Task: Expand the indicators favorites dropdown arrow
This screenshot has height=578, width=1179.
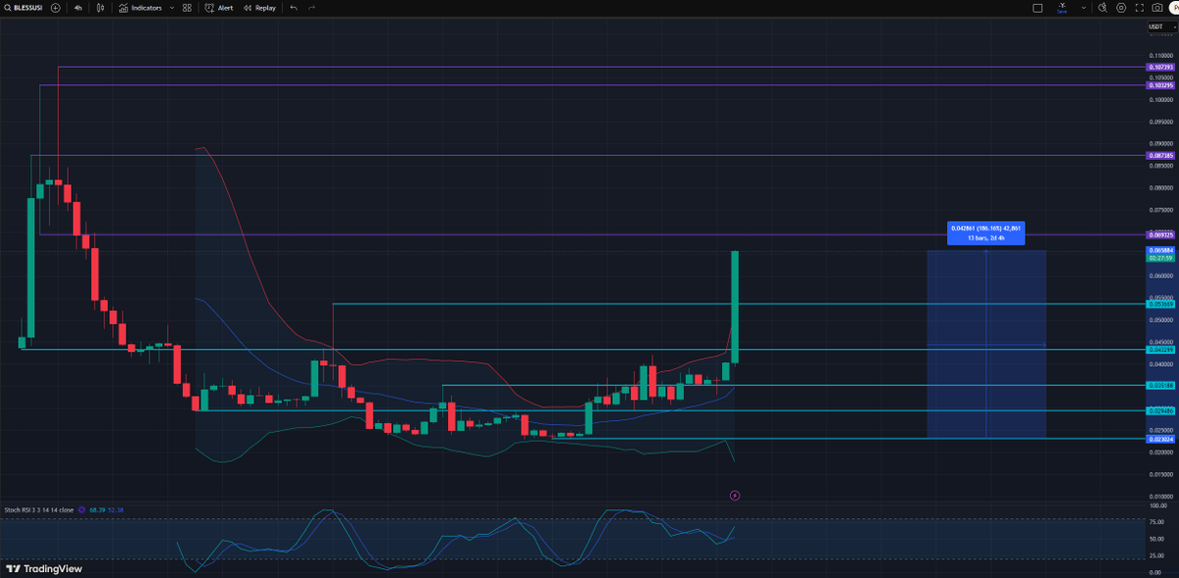Action: pyautogui.click(x=172, y=7)
